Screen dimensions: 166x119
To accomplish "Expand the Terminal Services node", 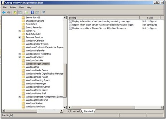I will click(x=20, y=37).
